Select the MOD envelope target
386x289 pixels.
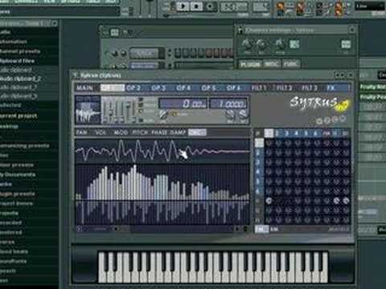tap(121, 132)
